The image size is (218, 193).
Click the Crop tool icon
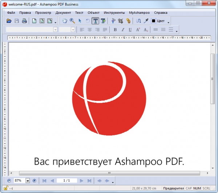[x=121, y=21]
